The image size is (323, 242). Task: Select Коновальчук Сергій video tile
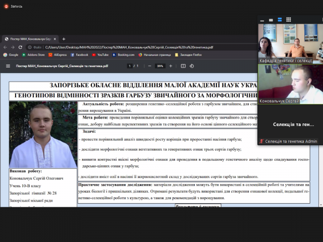click(x=291, y=84)
